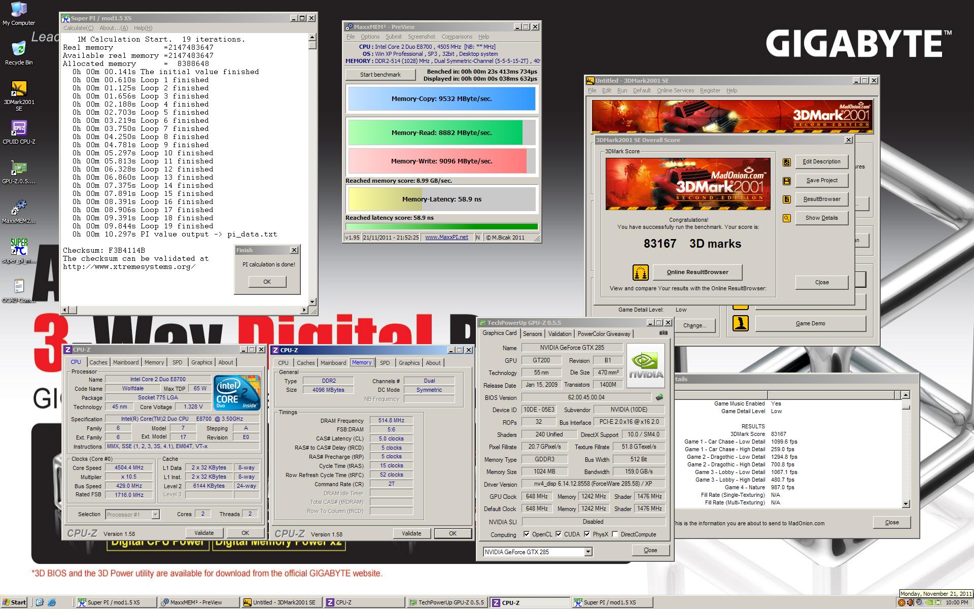
Task: Open OCAU text file desktop icon
Action: pos(19,291)
